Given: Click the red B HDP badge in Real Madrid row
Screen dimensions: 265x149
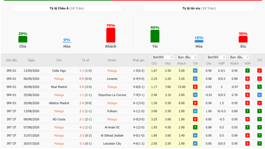Looking at the screenshot, I should pyautogui.click(x=247, y=87).
